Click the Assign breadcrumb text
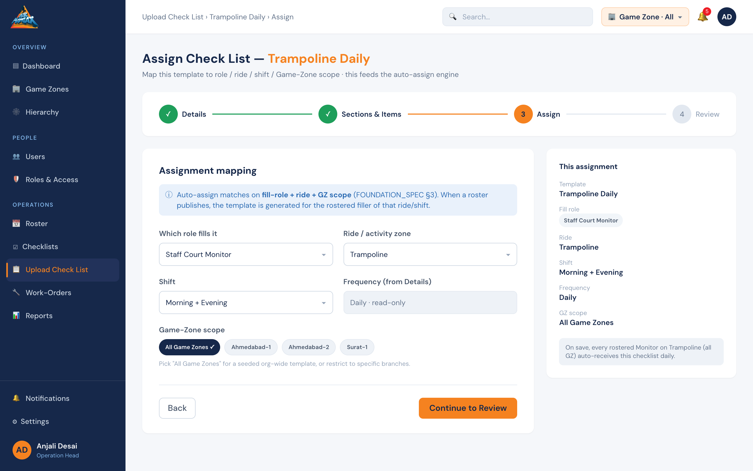Image resolution: width=753 pixels, height=471 pixels. coord(282,17)
